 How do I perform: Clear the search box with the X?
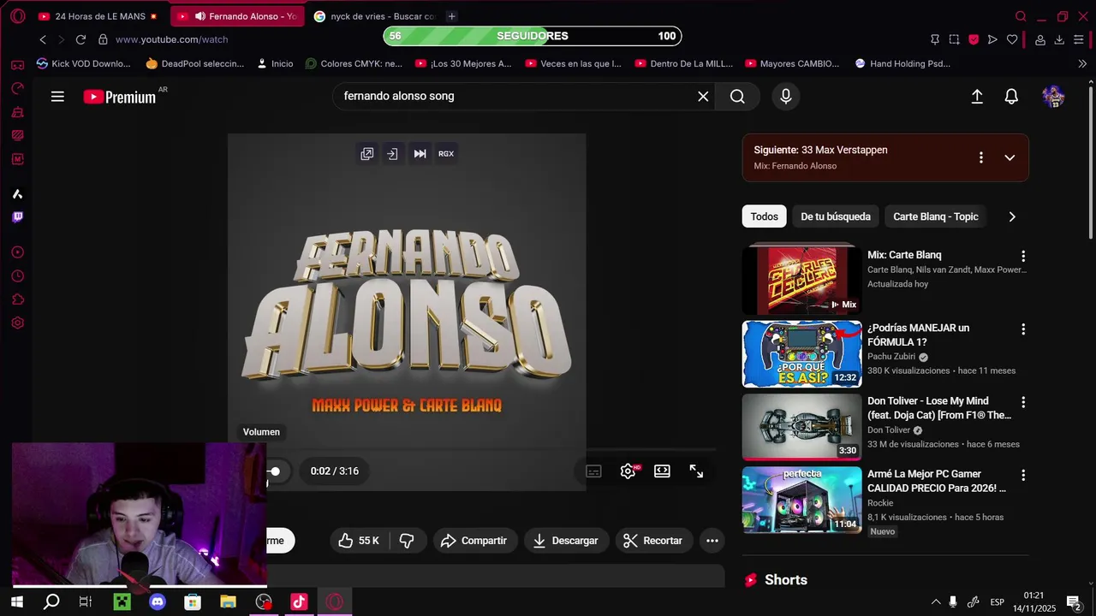[x=703, y=96]
